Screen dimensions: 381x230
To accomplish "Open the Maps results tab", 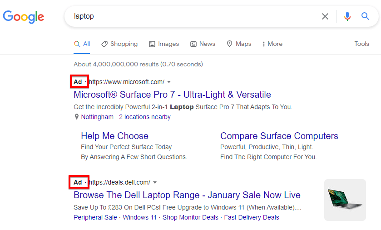I will tap(239, 44).
